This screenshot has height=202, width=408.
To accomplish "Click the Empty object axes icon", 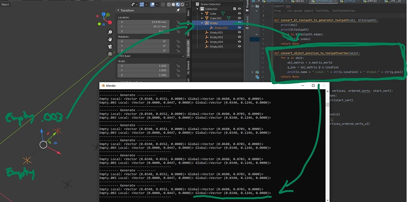I will click(x=207, y=23).
